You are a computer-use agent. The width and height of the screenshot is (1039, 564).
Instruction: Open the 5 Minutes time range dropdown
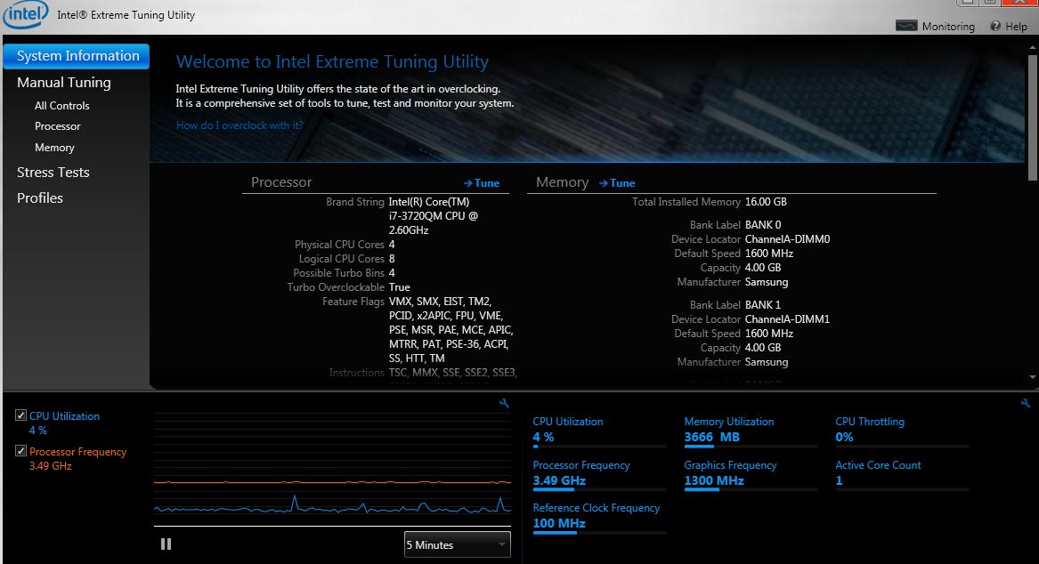[458, 544]
